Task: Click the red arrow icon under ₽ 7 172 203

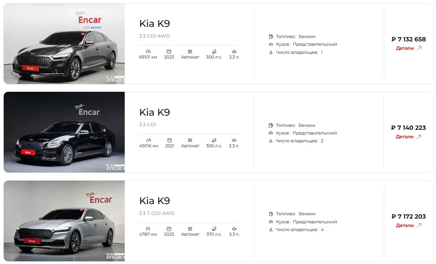Action: [x=419, y=225]
